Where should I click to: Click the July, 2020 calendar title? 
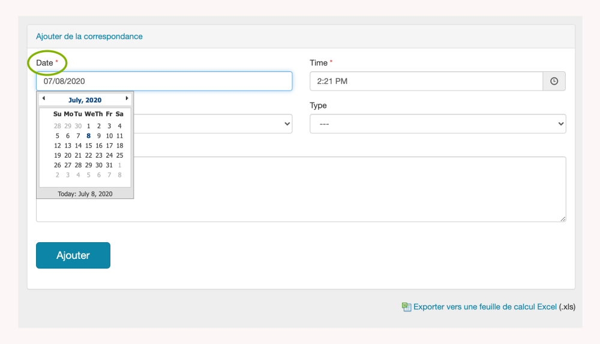coord(85,100)
